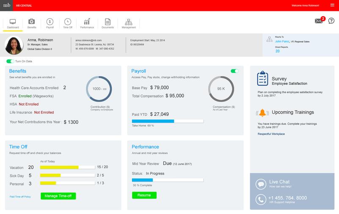
Task: Click the Live Chat speech bubble icon
Action: click(261, 184)
